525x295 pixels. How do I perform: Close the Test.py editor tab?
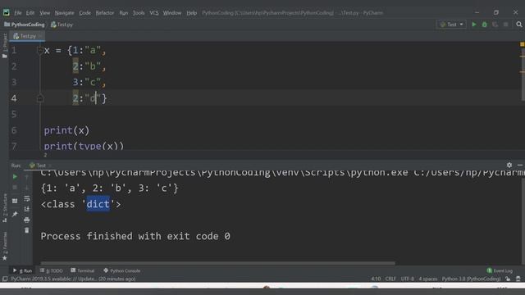(x=40, y=36)
